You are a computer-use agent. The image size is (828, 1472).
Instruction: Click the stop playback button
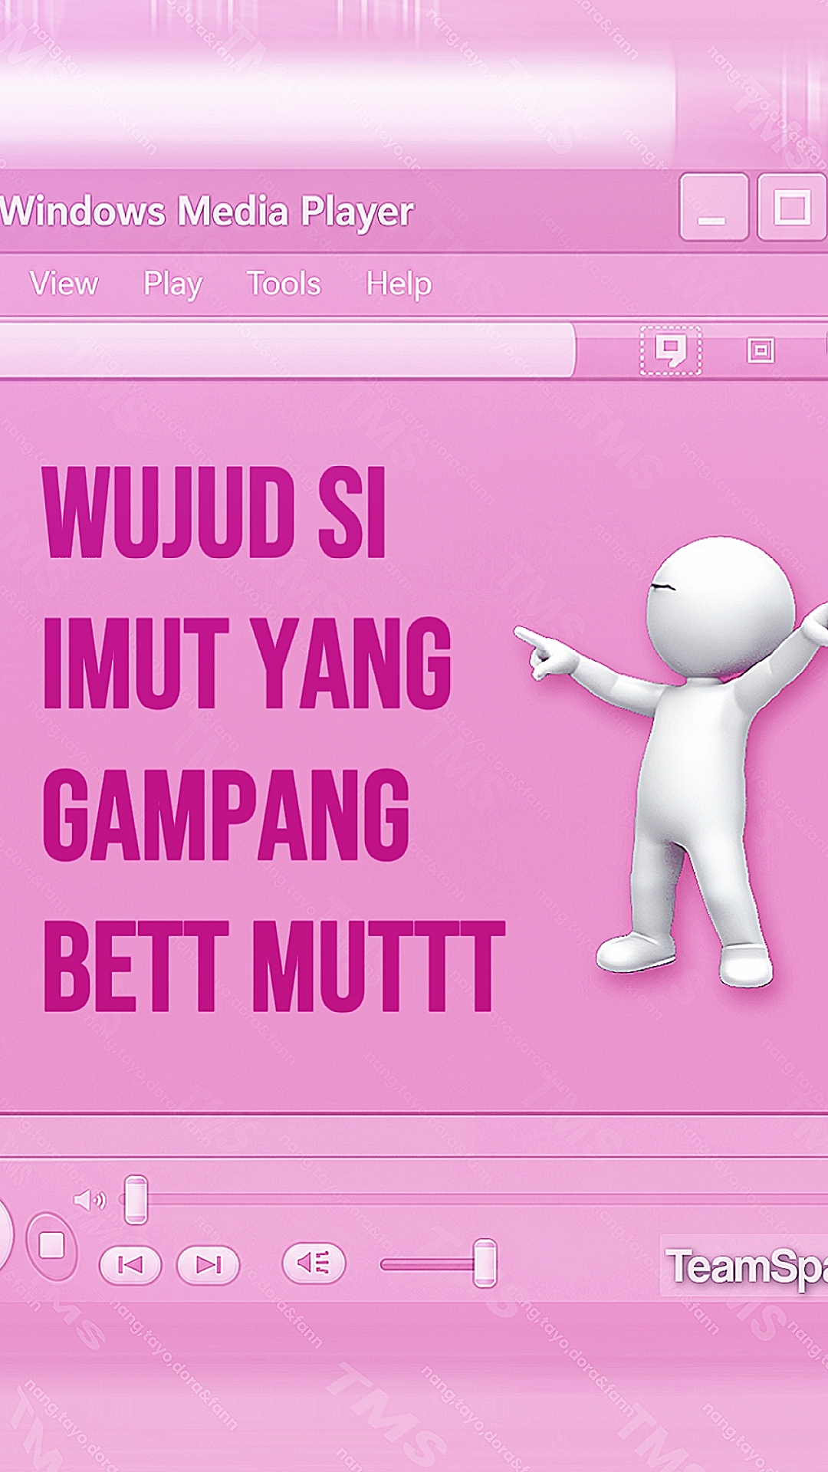coord(51,1245)
